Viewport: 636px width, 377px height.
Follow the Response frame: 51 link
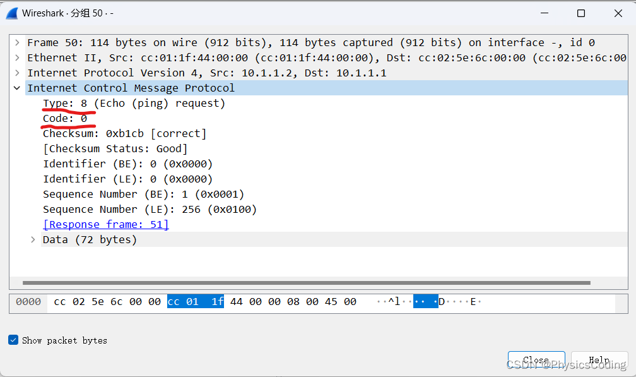(x=105, y=224)
